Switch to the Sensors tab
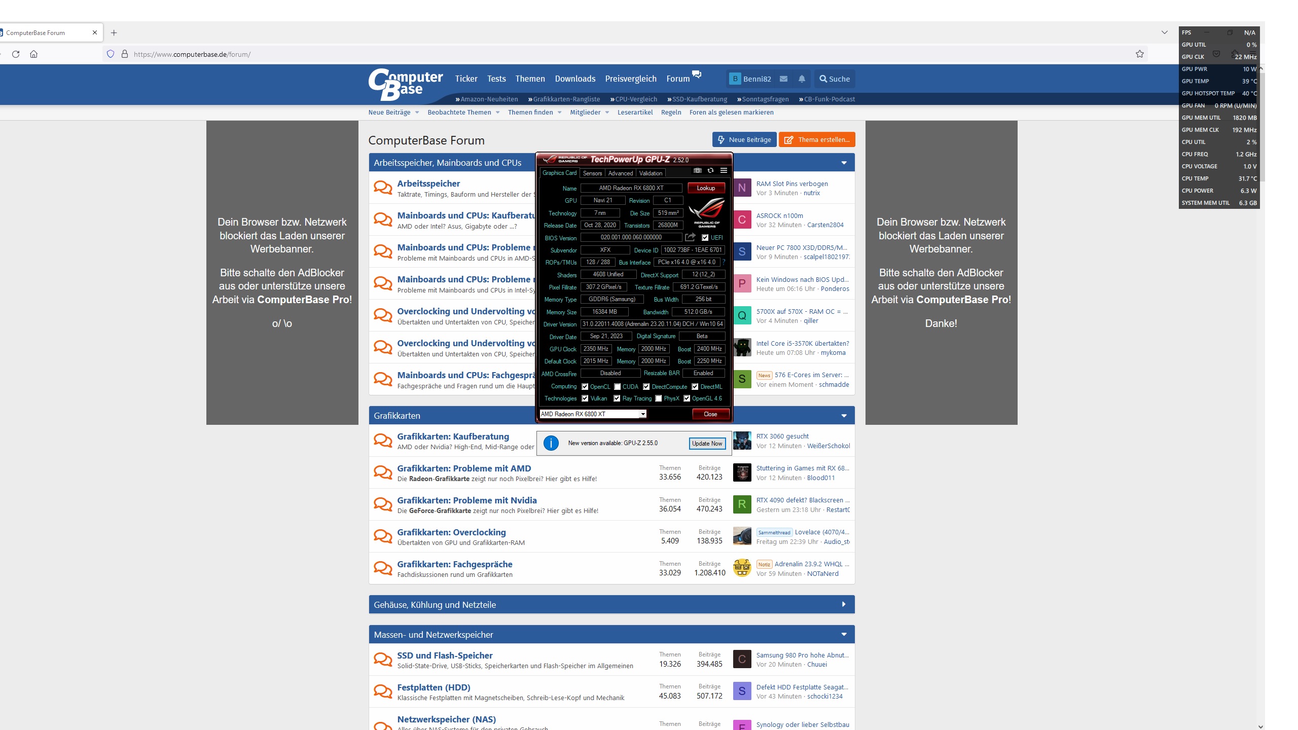The height and width of the screenshot is (730, 1298). pyautogui.click(x=592, y=173)
